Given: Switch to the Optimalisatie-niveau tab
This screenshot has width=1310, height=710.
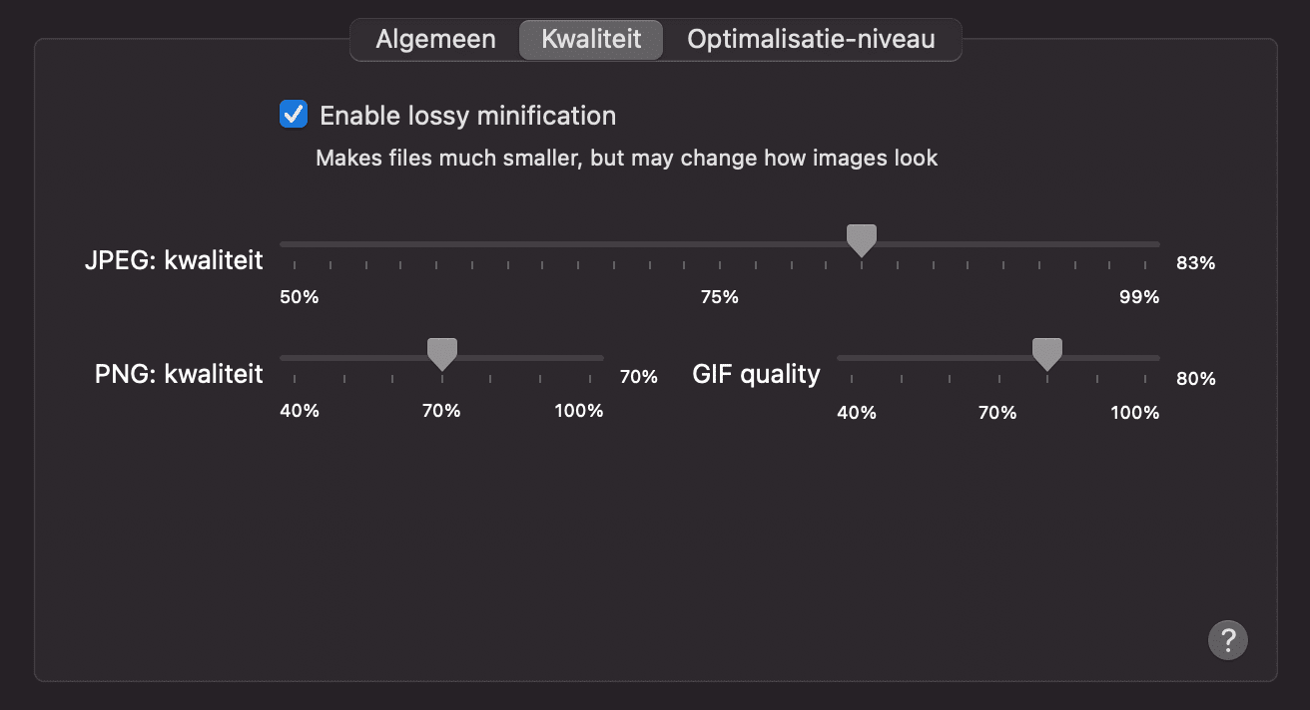Looking at the screenshot, I should [x=811, y=40].
